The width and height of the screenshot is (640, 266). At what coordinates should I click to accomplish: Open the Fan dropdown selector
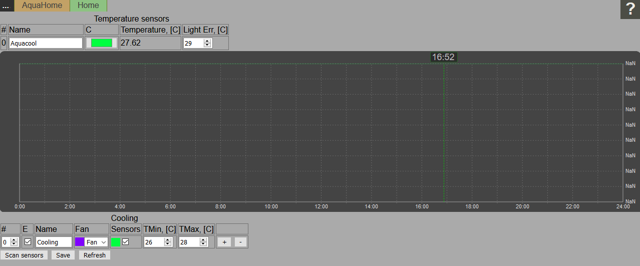point(97,242)
